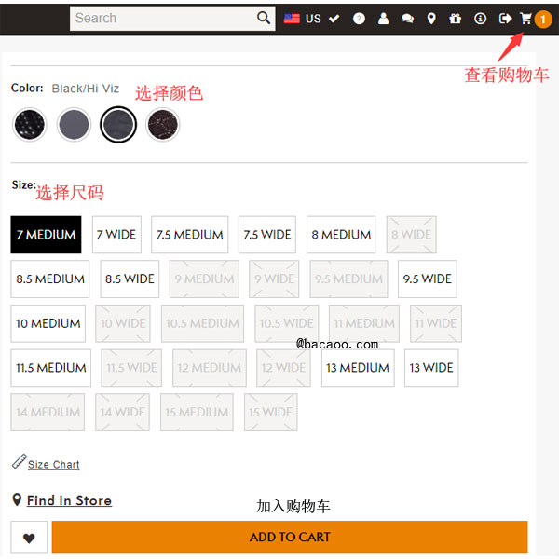Select size 9.5 WIDE option
The height and width of the screenshot is (559, 559).
pyautogui.click(x=428, y=279)
